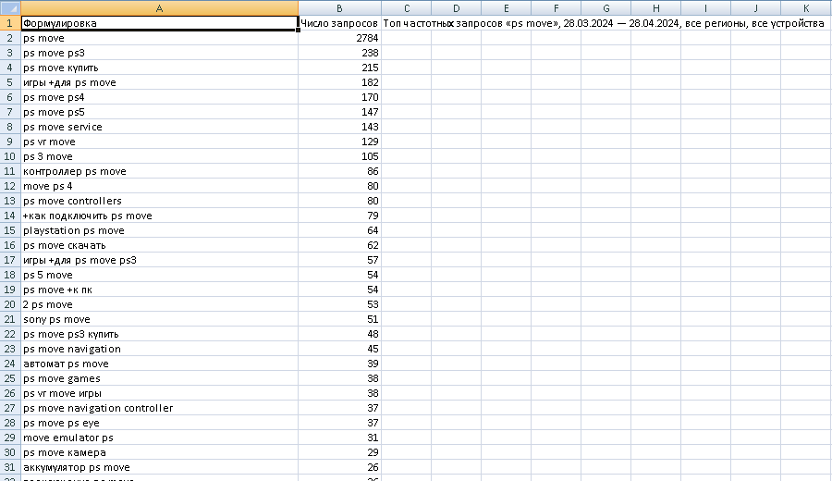Select the cell 'ps move ps3' in row 3
Viewport: 832px width, 481px height.
point(159,53)
